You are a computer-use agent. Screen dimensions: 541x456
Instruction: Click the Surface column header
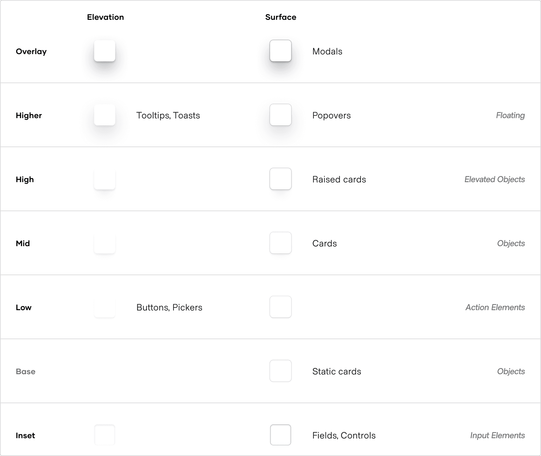[x=280, y=17]
